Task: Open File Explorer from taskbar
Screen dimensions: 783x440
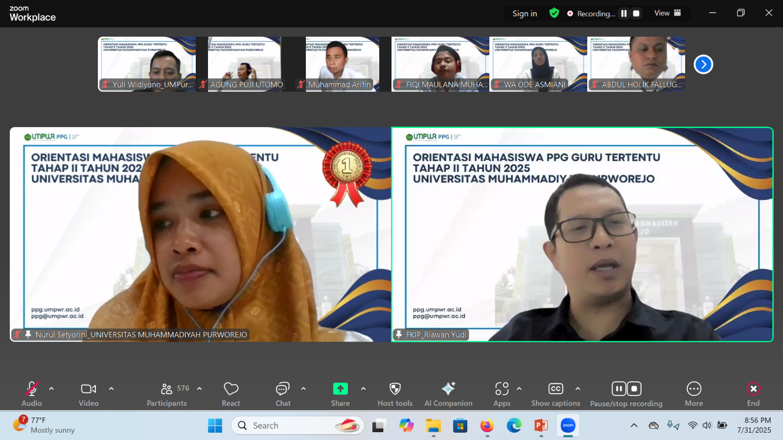Action: point(433,426)
